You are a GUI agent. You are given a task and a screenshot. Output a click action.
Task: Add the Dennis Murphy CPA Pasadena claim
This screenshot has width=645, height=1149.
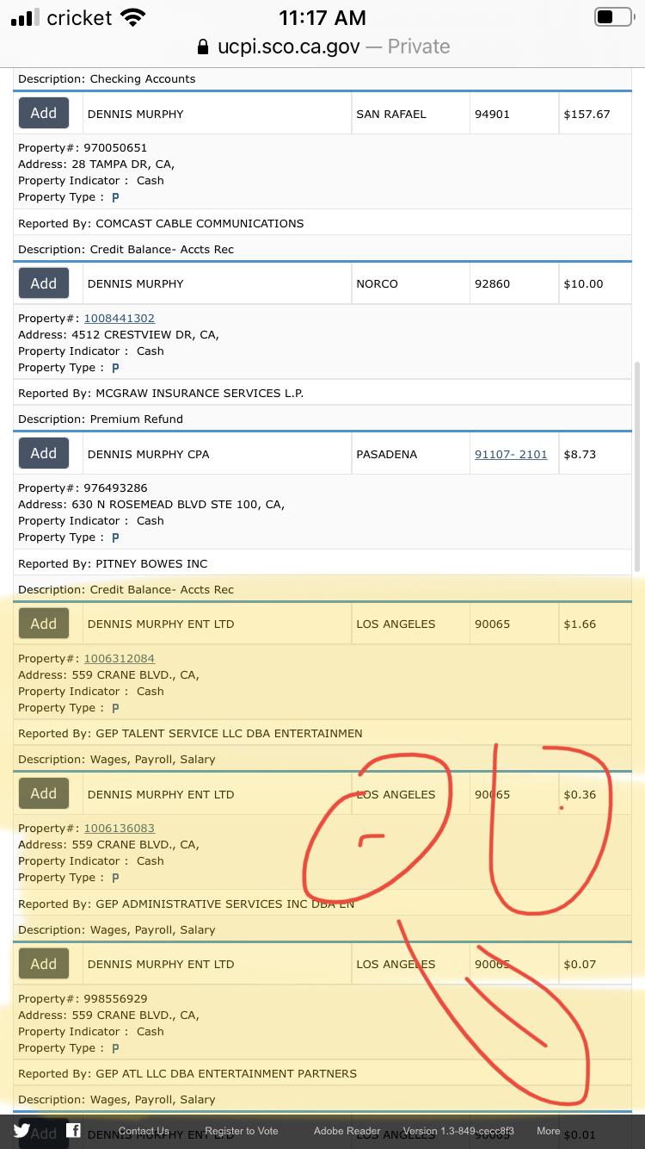(44, 453)
